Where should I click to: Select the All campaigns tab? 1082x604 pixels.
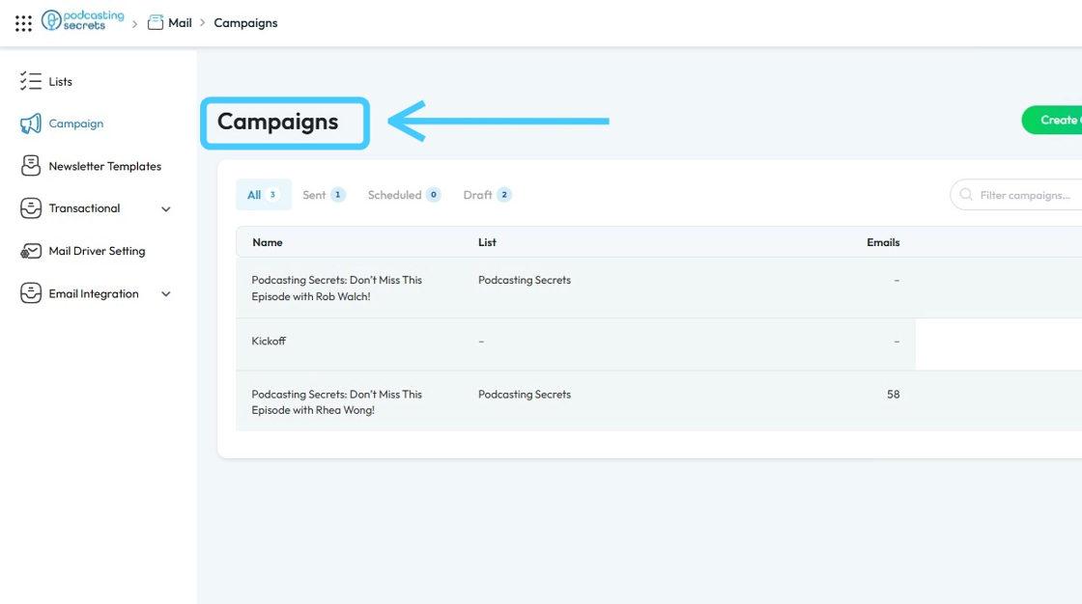coord(263,195)
